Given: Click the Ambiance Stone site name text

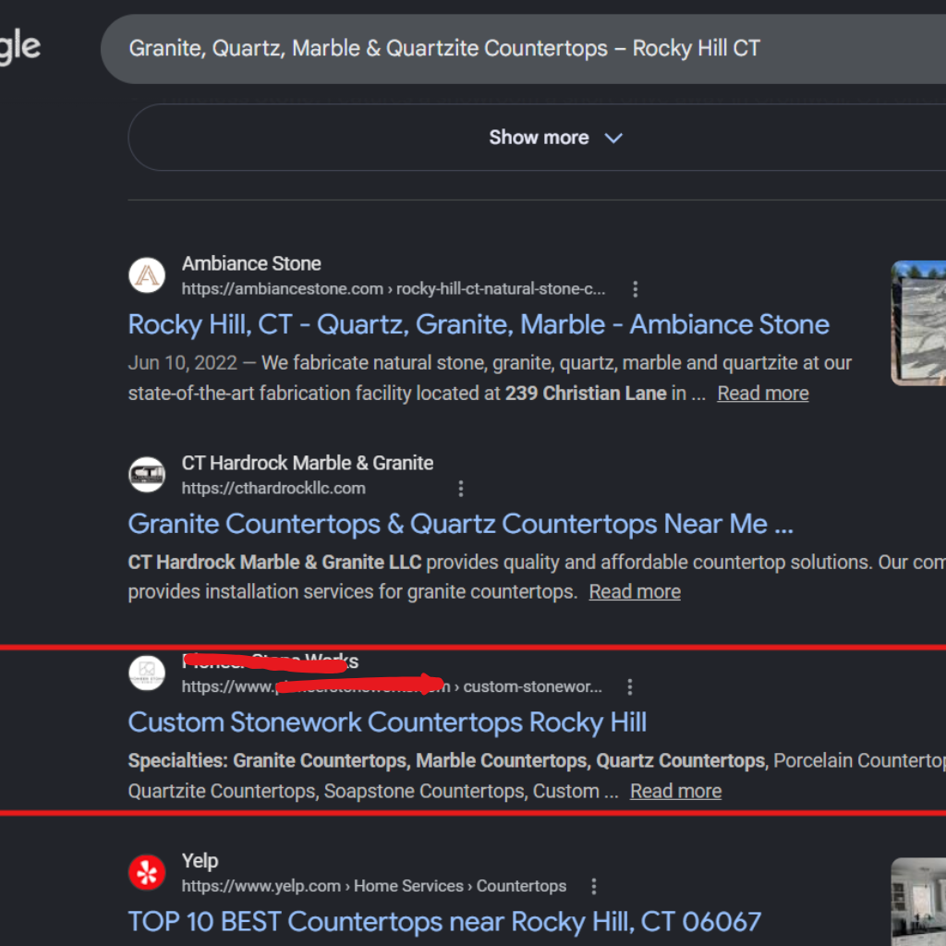Looking at the screenshot, I should (x=251, y=263).
